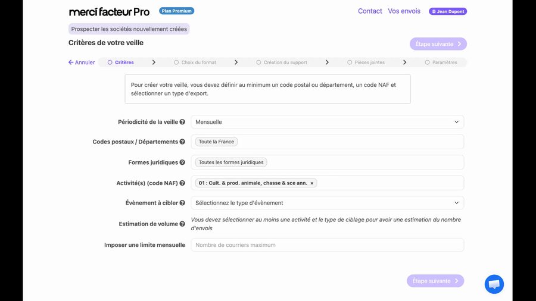This screenshot has width=536, height=301.
Task: Go to the Création du support step
Action: (x=282, y=62)
